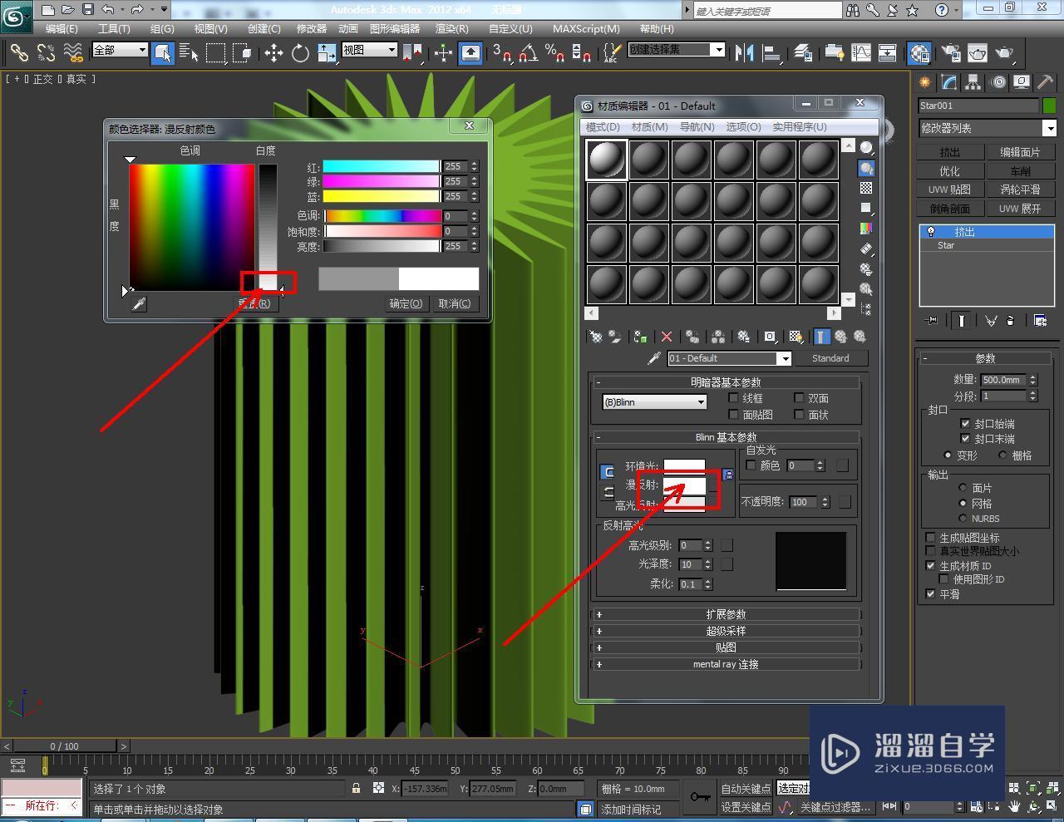The image size is (1064, 822).
Task: Toggle the sample background checker icon
Action: pyautogui.click(x=866, y=188)
